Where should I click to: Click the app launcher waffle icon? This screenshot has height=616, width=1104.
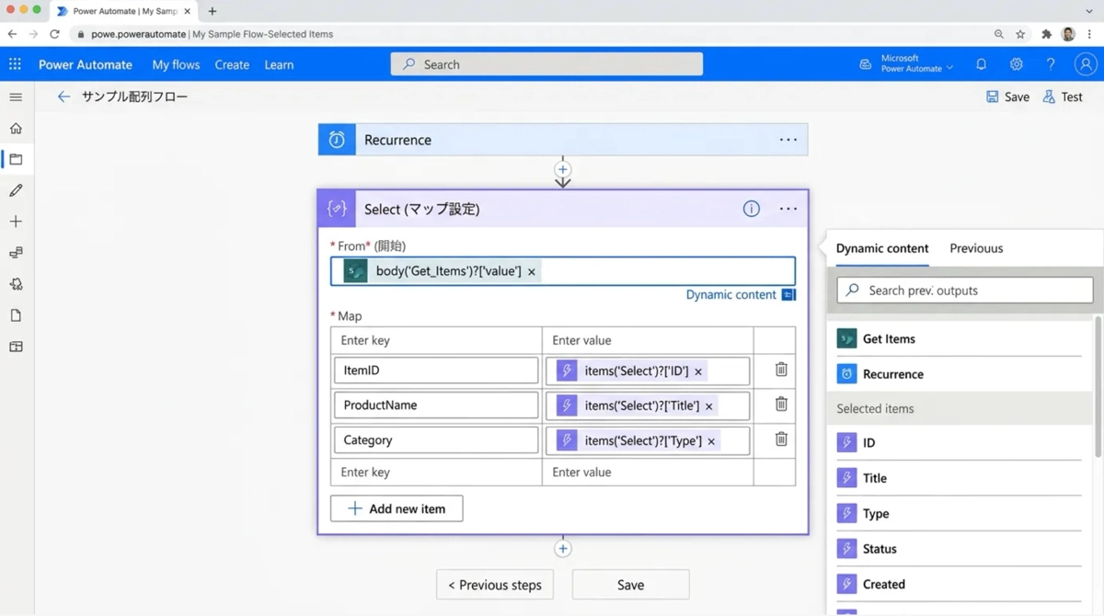point(15,64)
